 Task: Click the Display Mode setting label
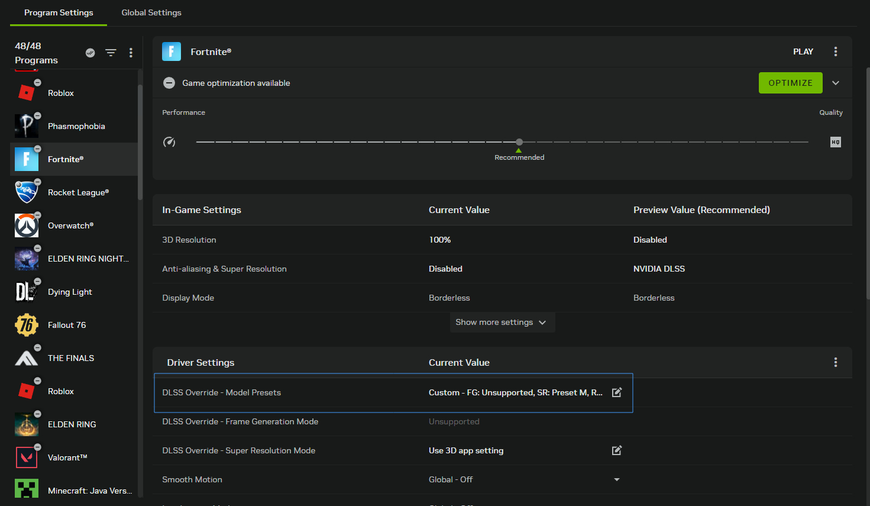(188, 298)
